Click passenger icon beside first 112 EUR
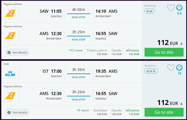187x120 pixels. coord(181,44)
